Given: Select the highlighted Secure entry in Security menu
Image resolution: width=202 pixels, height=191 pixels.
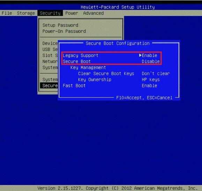Looking at the screenshot, I should [49, 86].
